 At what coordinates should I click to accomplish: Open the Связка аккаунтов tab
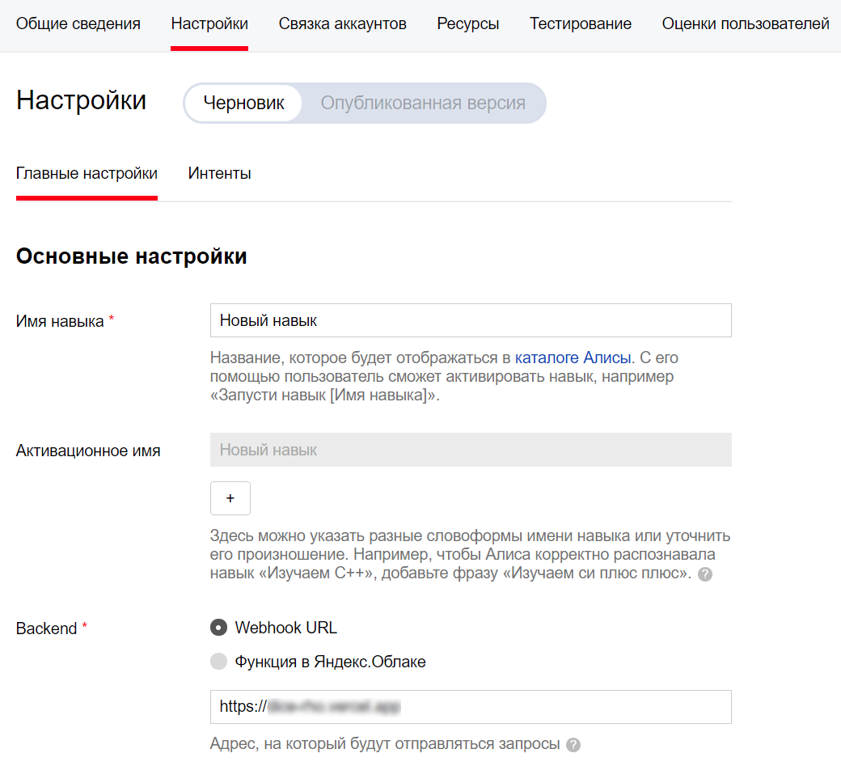coord(343,23)
